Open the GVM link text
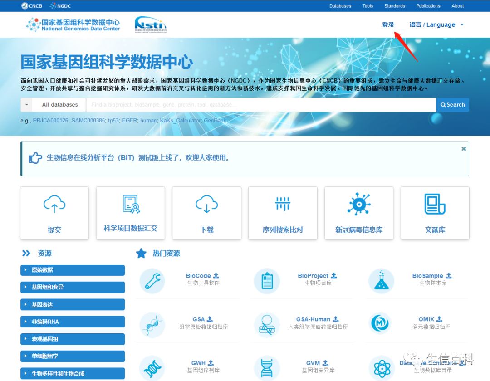The height and width of the screenshot is (381, 490). click(313, 363)
